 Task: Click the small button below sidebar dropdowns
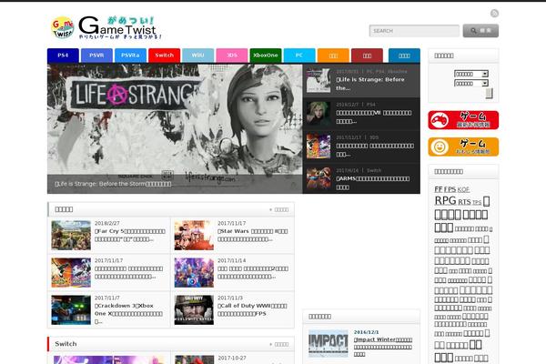(489, 94)
